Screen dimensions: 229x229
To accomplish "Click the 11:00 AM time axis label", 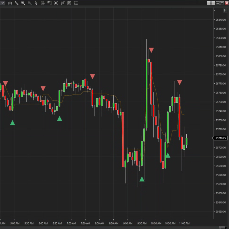I will pos(184,223).
